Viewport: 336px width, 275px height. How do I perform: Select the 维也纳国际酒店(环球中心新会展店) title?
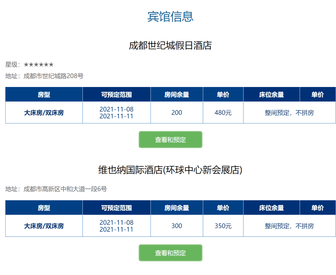[x=170, y=170]
